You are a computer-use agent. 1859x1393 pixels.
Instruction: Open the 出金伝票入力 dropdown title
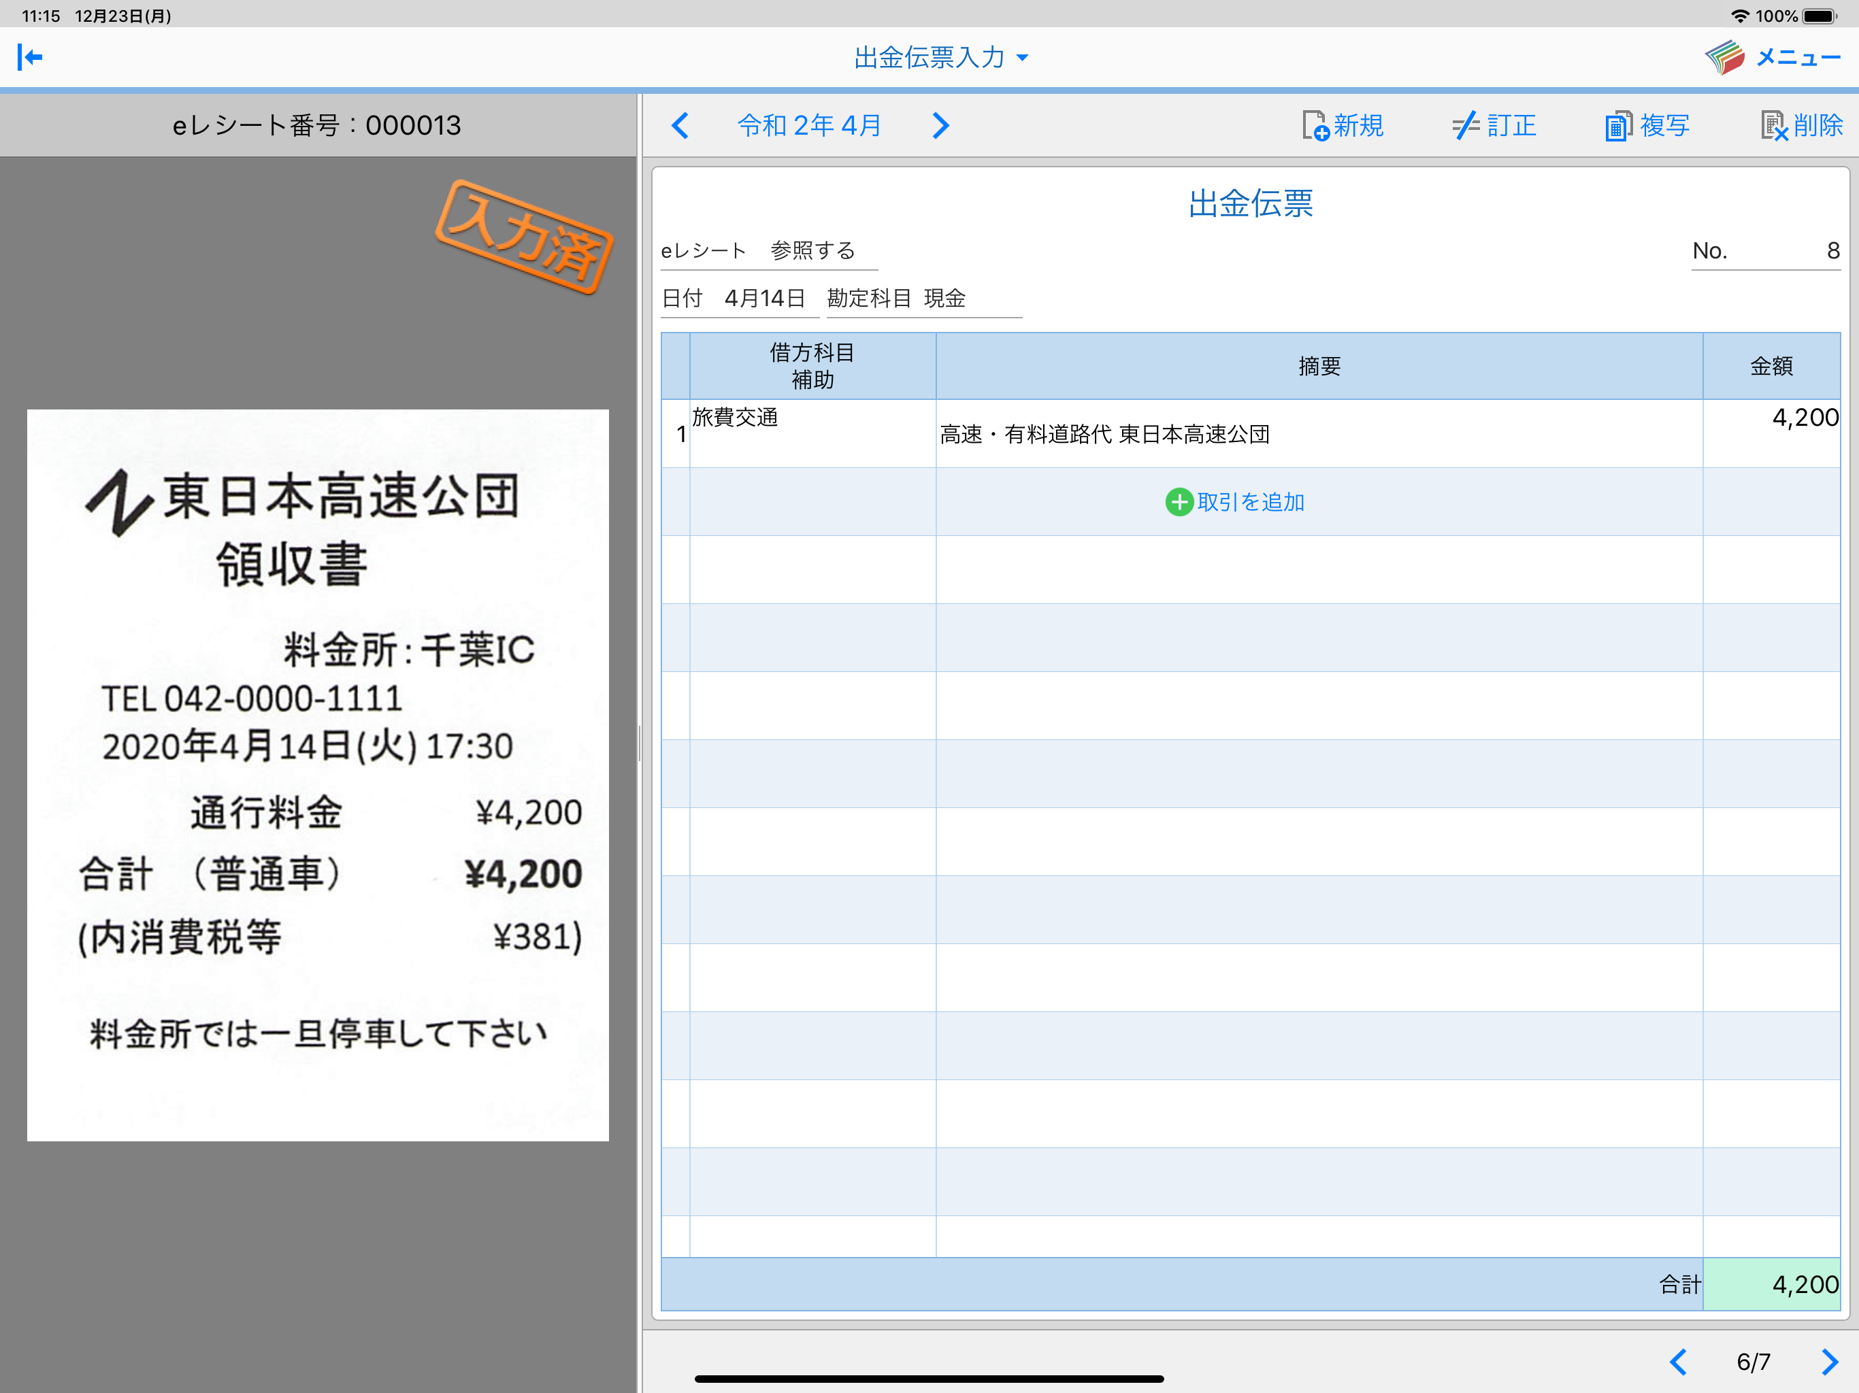pyautogui.click(x=940, y=57)
